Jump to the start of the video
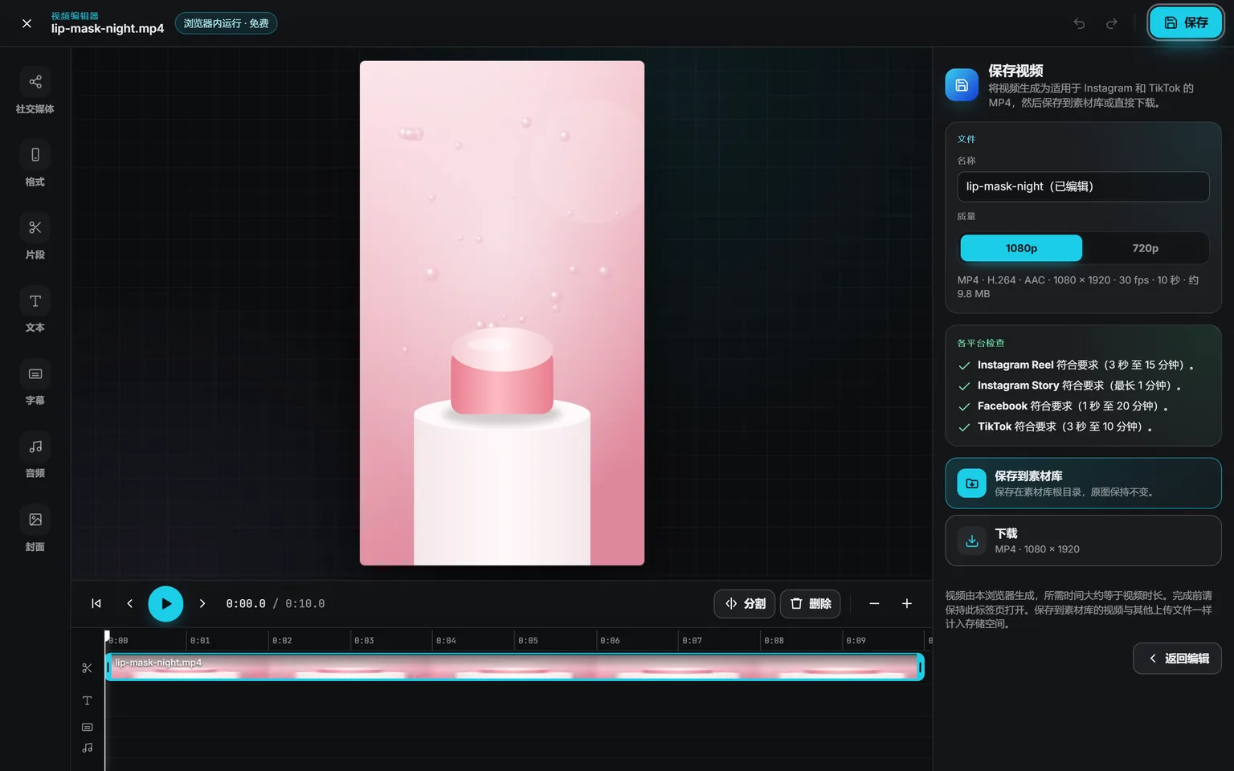This screenshot has height=771, width=1234. coord(96,604)
